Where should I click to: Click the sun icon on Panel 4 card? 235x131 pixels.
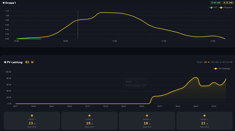(x=204, y=116)
